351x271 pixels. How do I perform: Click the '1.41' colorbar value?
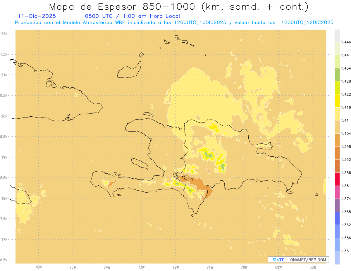tap(345, 120)
